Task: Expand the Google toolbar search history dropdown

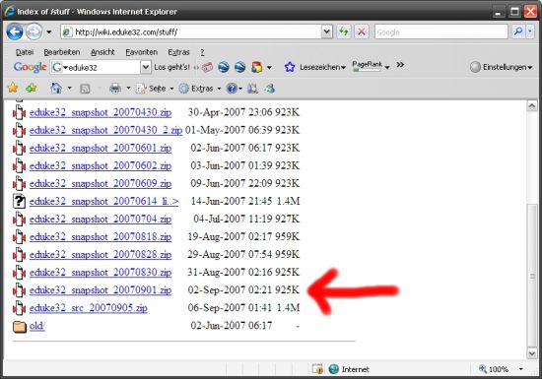Action: tap(146, 67)
